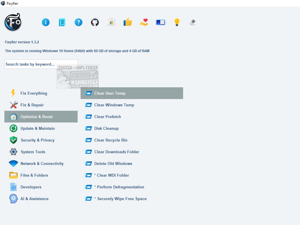Click the heart donate icon
The image size is (300, 225).
(144, 22)
